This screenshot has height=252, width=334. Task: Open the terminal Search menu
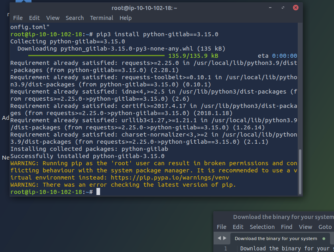[x=75, y=18]
